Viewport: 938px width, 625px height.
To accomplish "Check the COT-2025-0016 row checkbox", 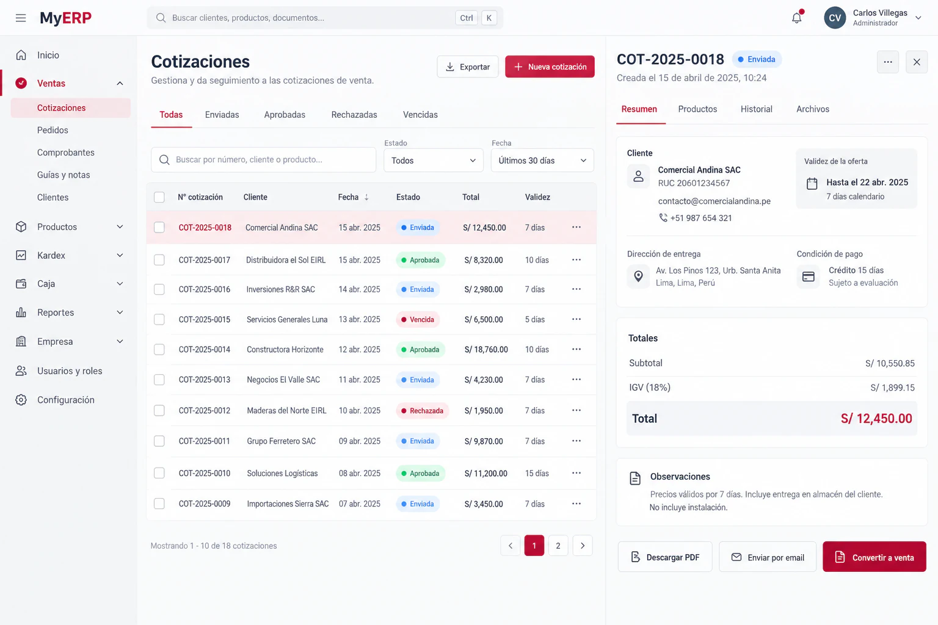I will click(159, 289).
